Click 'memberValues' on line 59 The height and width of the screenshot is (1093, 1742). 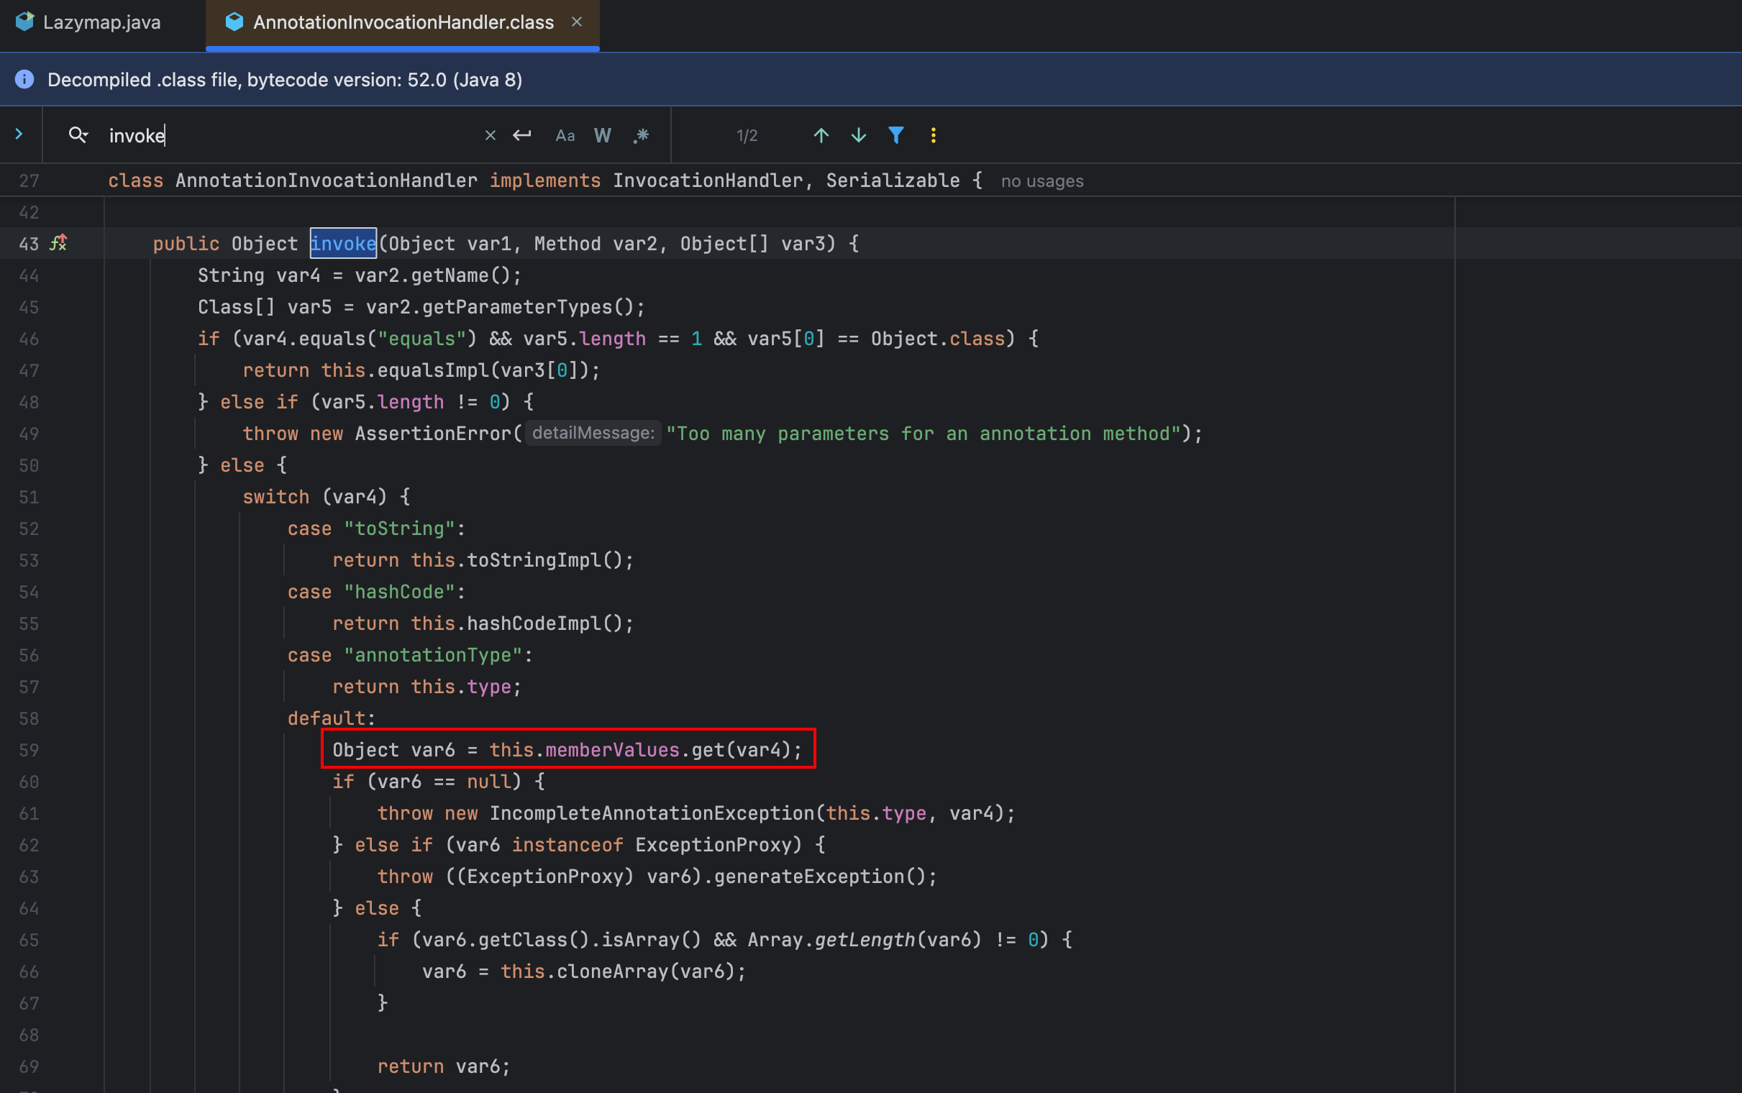coord(613,750)
